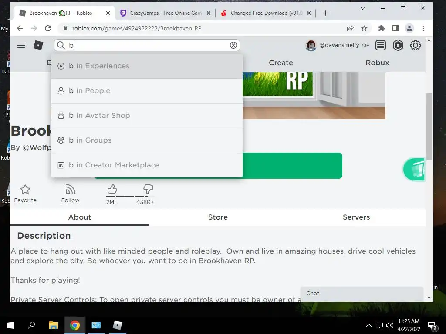The height and width of the screenshot is (334, 446).
Task: Click the browser forward arrow
Action: click(34, 28)
